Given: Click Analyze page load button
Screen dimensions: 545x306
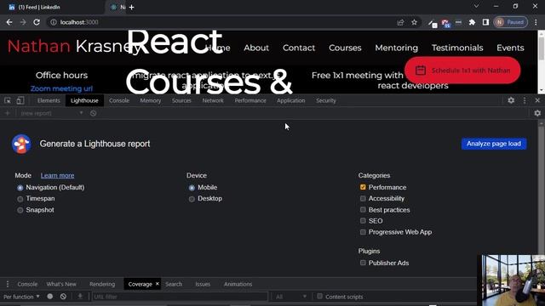Looking at the screenshot, I should [x=494, y=144].
